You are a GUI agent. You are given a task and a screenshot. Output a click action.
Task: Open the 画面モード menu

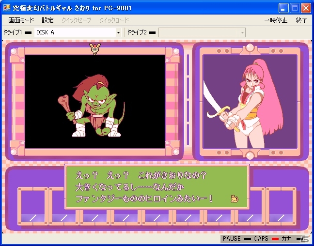(21, 20)
